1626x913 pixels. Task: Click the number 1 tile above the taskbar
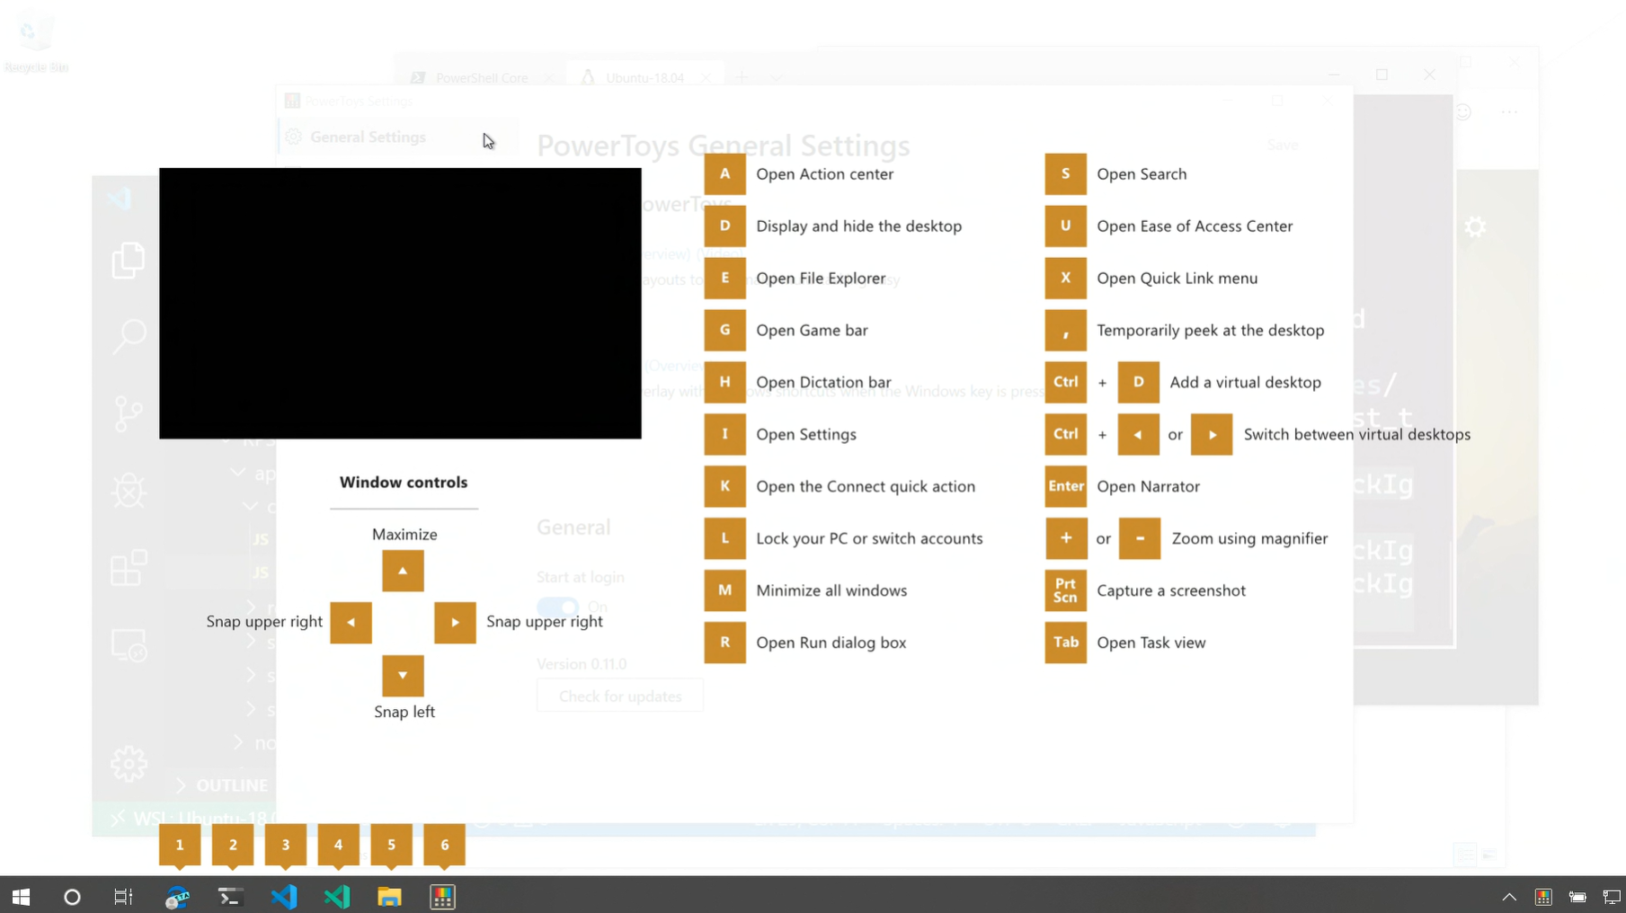click(x=180, y=845)
